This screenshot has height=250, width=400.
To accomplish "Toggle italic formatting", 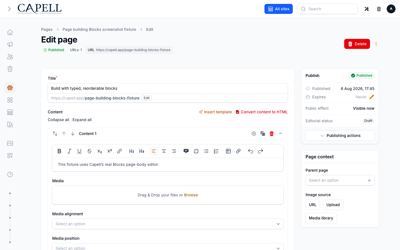I will [69, 151].
